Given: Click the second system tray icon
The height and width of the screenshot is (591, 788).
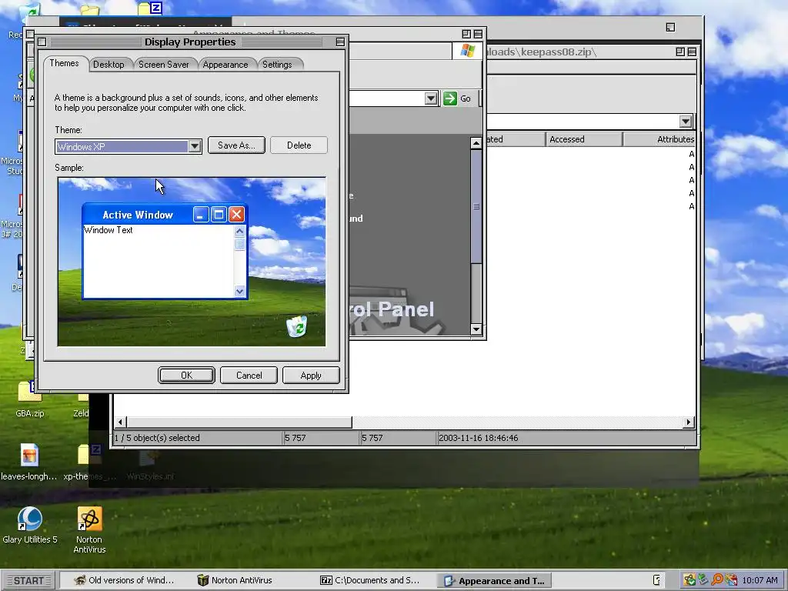Looking at the screenshot, I should point(703,580).
